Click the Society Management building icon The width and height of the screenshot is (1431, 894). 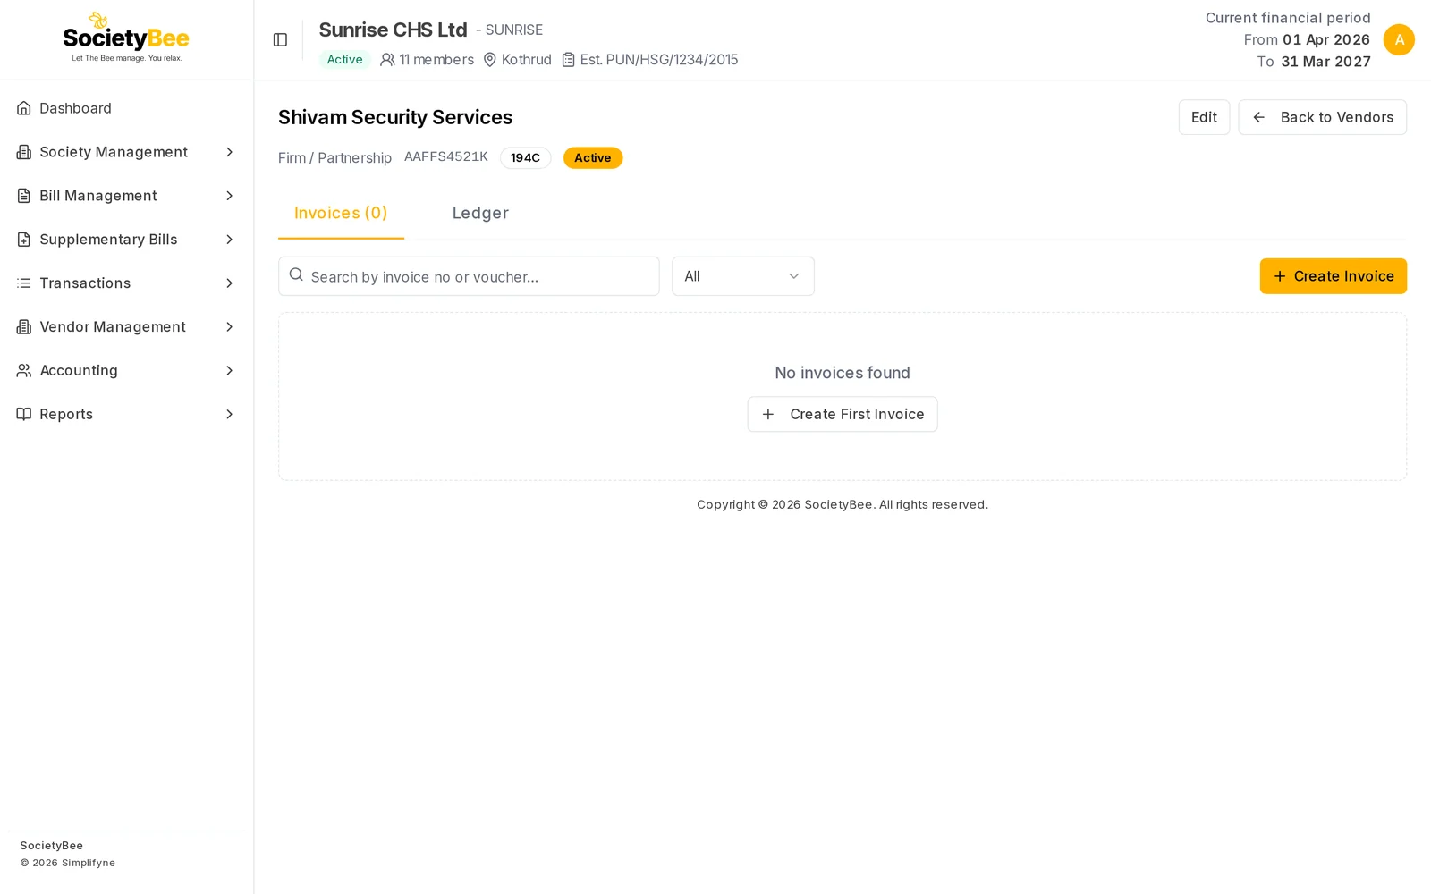pyautogui.click(x=24, y=152)
